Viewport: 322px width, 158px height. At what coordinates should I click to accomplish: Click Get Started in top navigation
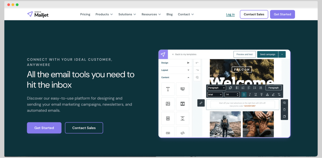282,14
